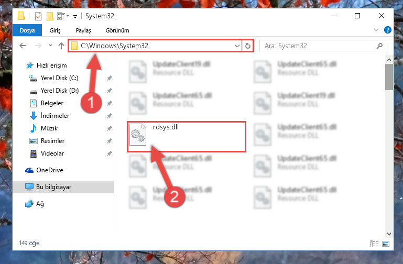
Task: Switch to the Görünüm ribbon tab
Action: [117, 30]
